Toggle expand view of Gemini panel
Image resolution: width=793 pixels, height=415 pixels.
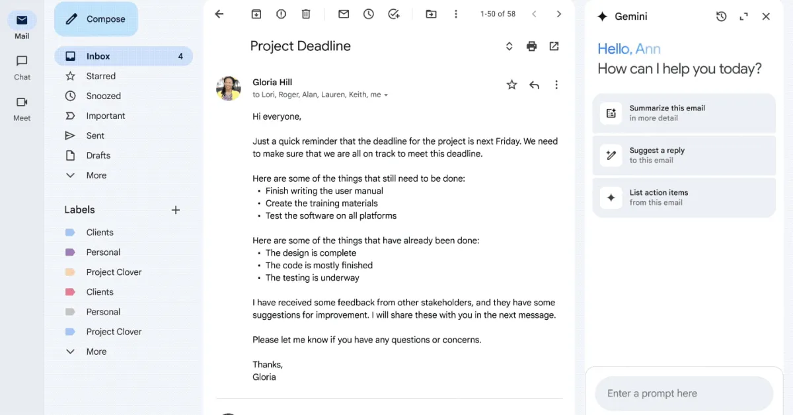click(x=744, y=16)
